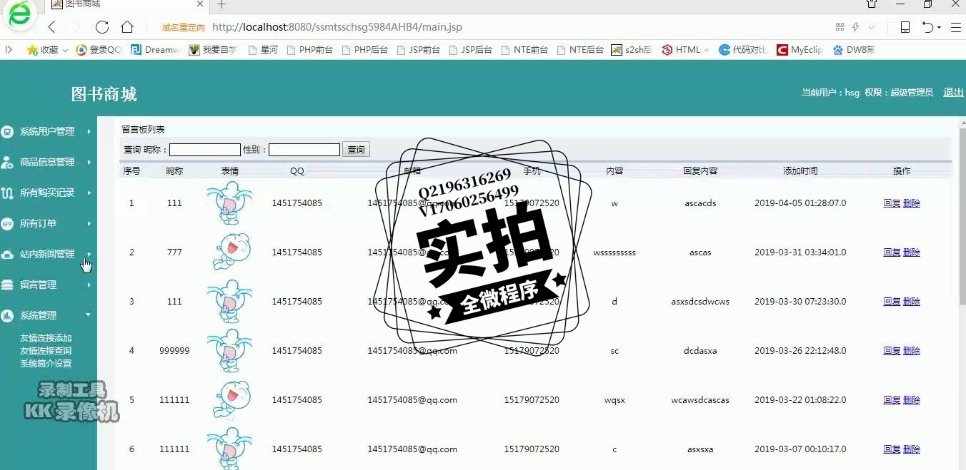This screenshot has width=966, height=470.
Task: Click the 商品信息管理 sidebar icon
Action: point(7,163)
